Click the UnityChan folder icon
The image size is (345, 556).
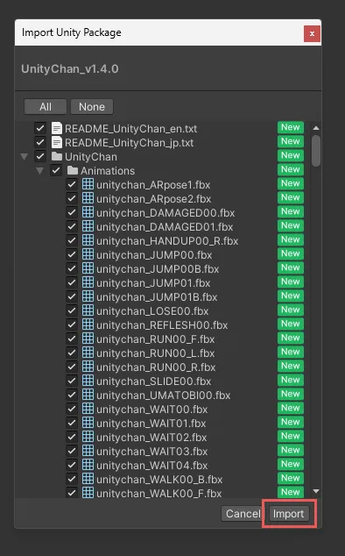pos(57,156)
